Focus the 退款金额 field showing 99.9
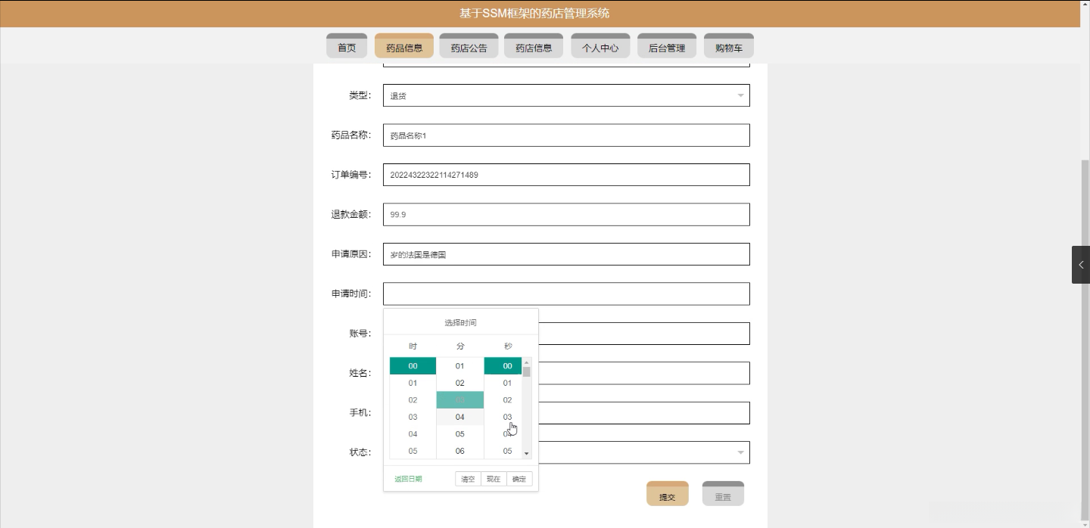 (566, 214)
